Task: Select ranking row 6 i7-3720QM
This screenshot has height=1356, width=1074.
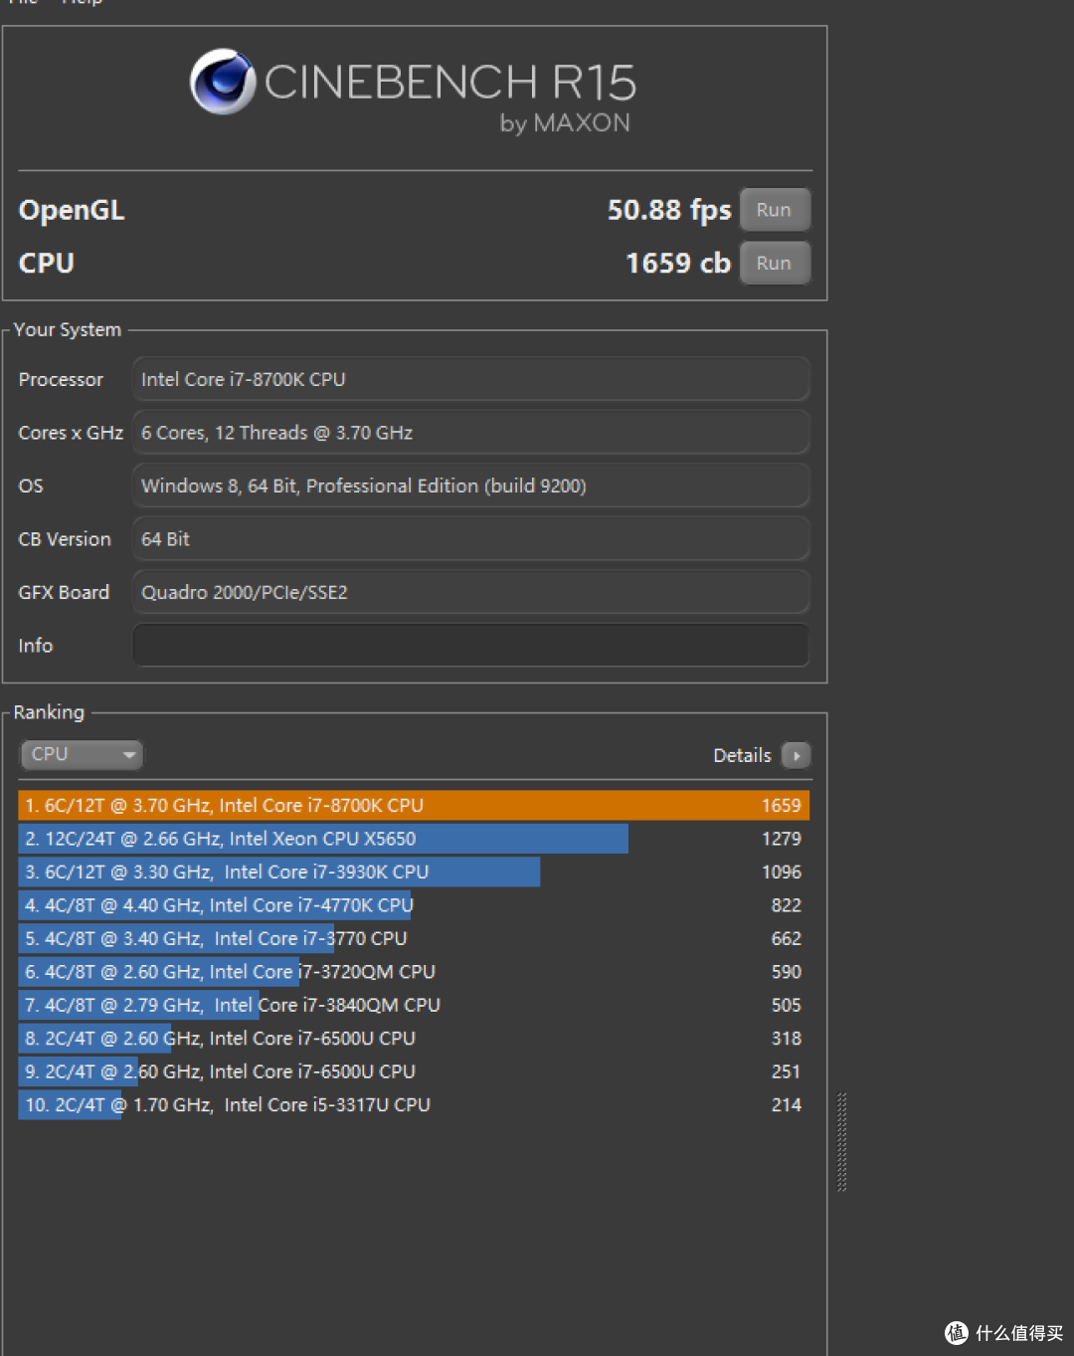Action: point(414,972)
